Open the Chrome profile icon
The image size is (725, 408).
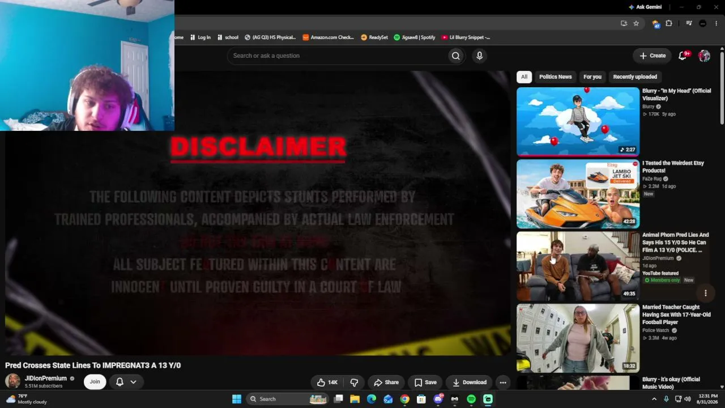click(703, 23)
